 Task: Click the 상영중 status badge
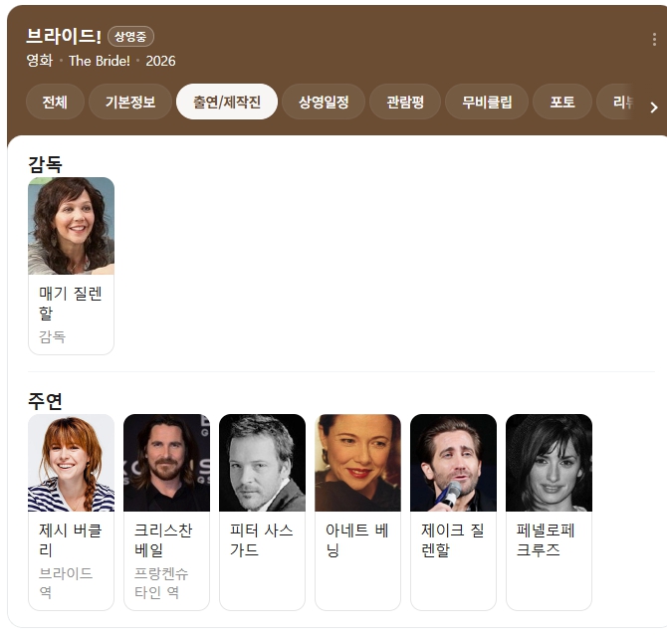(x=130, y=37)
